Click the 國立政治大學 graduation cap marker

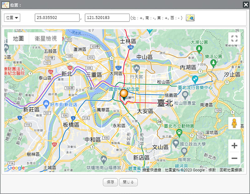pos(176,144)
